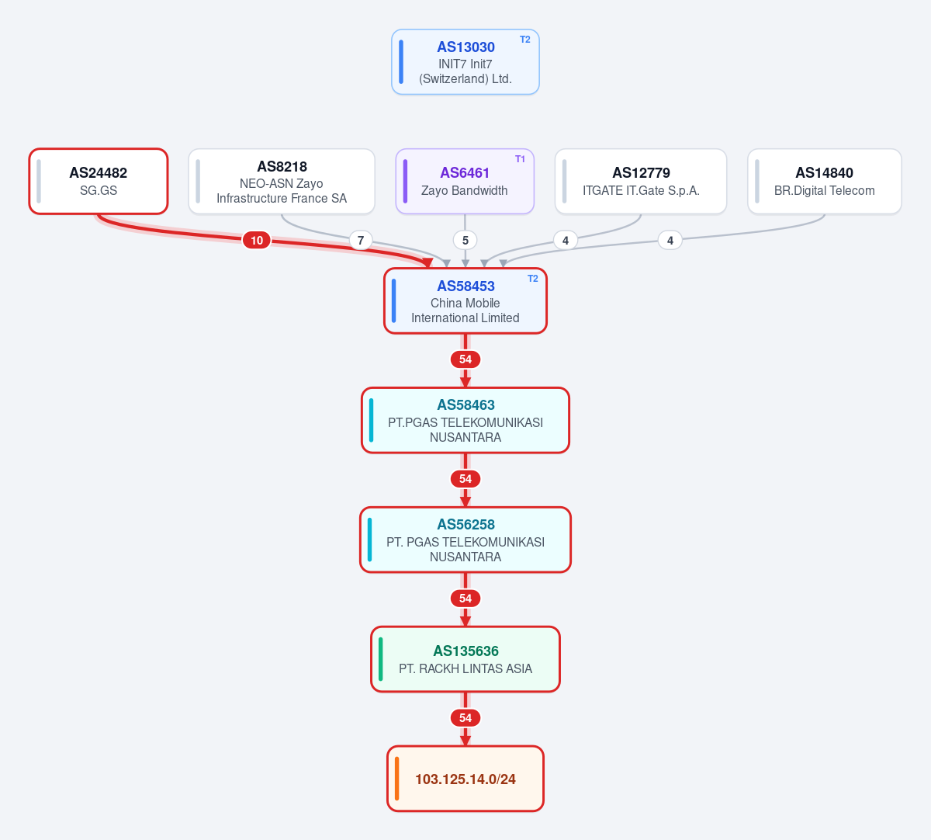
Task: Open the AS8218 NEO-ASN Zayo node
Action: click(x=282, y=181)
